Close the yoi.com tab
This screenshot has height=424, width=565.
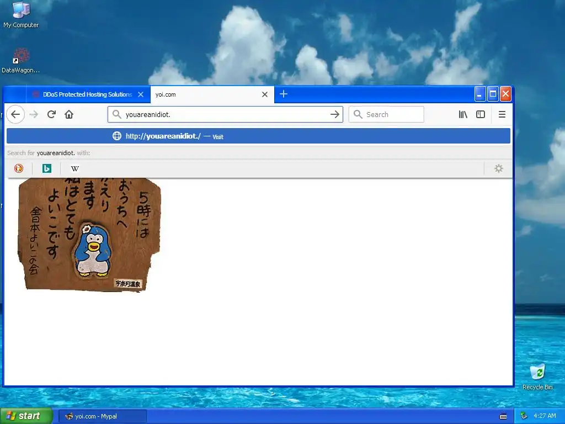point(265,94)
